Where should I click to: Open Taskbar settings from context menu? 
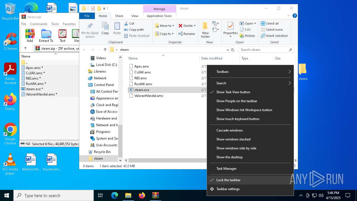point(250,189)
